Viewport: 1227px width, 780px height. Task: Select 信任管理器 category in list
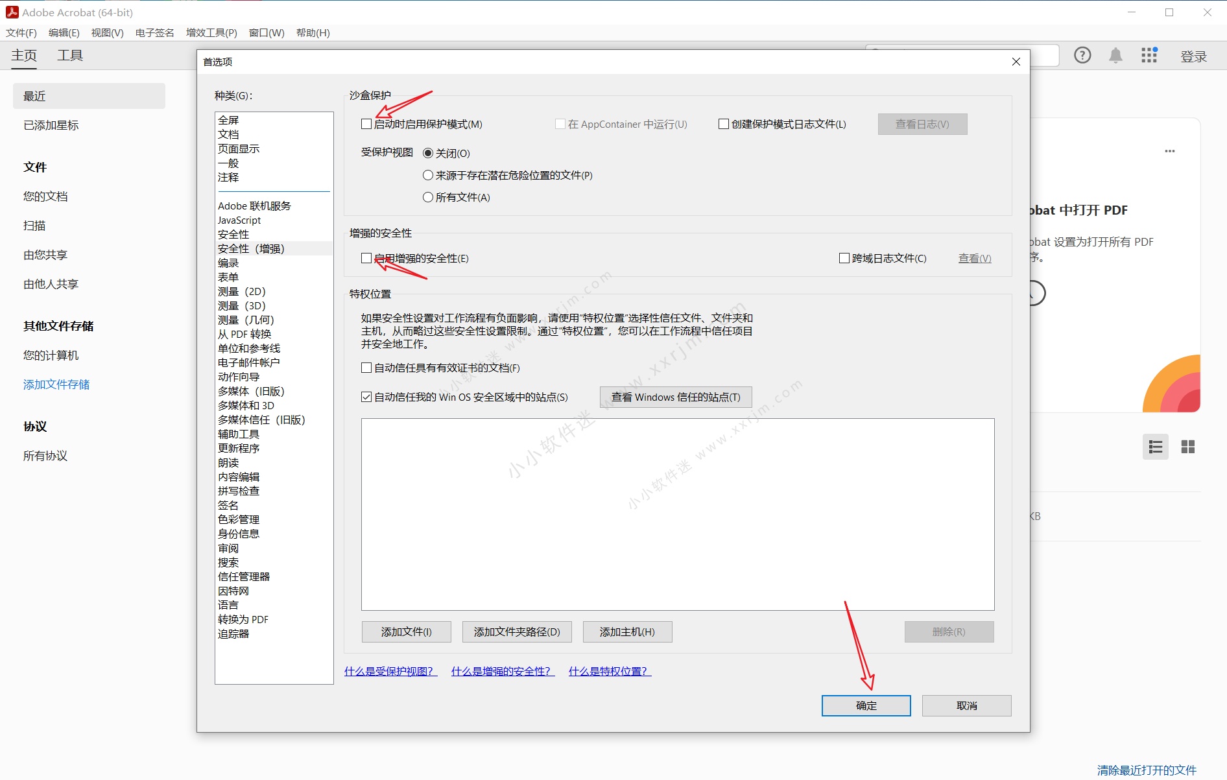244,576
